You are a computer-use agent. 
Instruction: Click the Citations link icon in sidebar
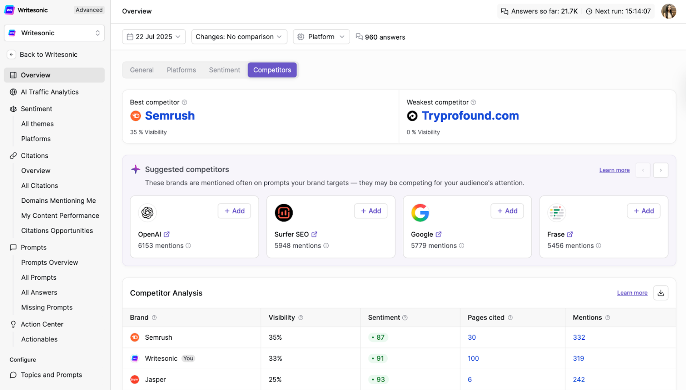[x=13, y=156]
